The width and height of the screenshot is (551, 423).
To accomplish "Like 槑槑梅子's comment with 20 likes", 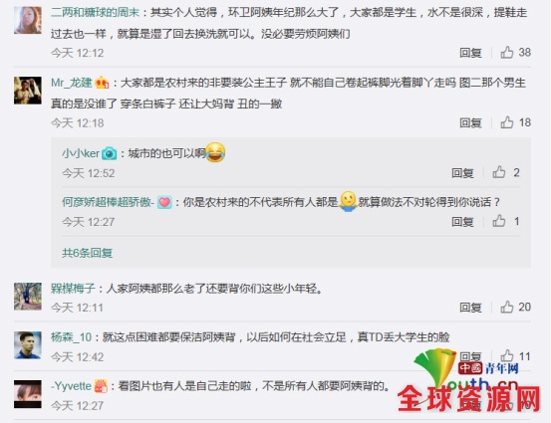I will point(507,308).
